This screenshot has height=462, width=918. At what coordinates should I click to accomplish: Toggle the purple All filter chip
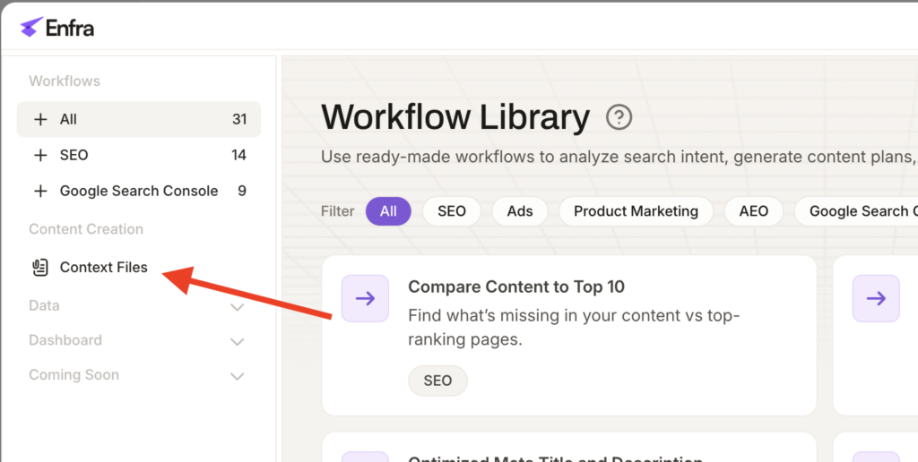[x=388, y=211]
